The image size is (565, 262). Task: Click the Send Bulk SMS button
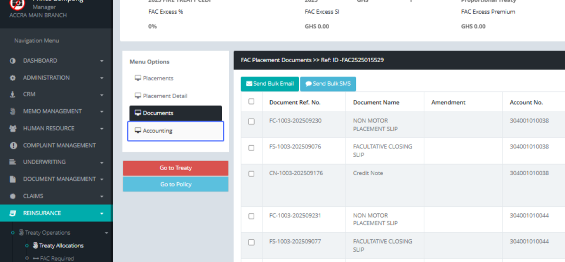(328, 84)
